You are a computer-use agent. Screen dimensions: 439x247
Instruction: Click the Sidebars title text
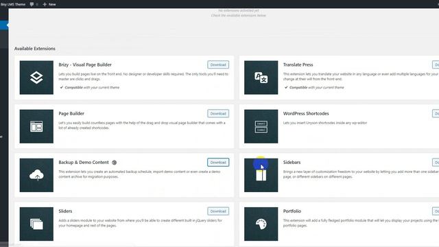point(292,163)
